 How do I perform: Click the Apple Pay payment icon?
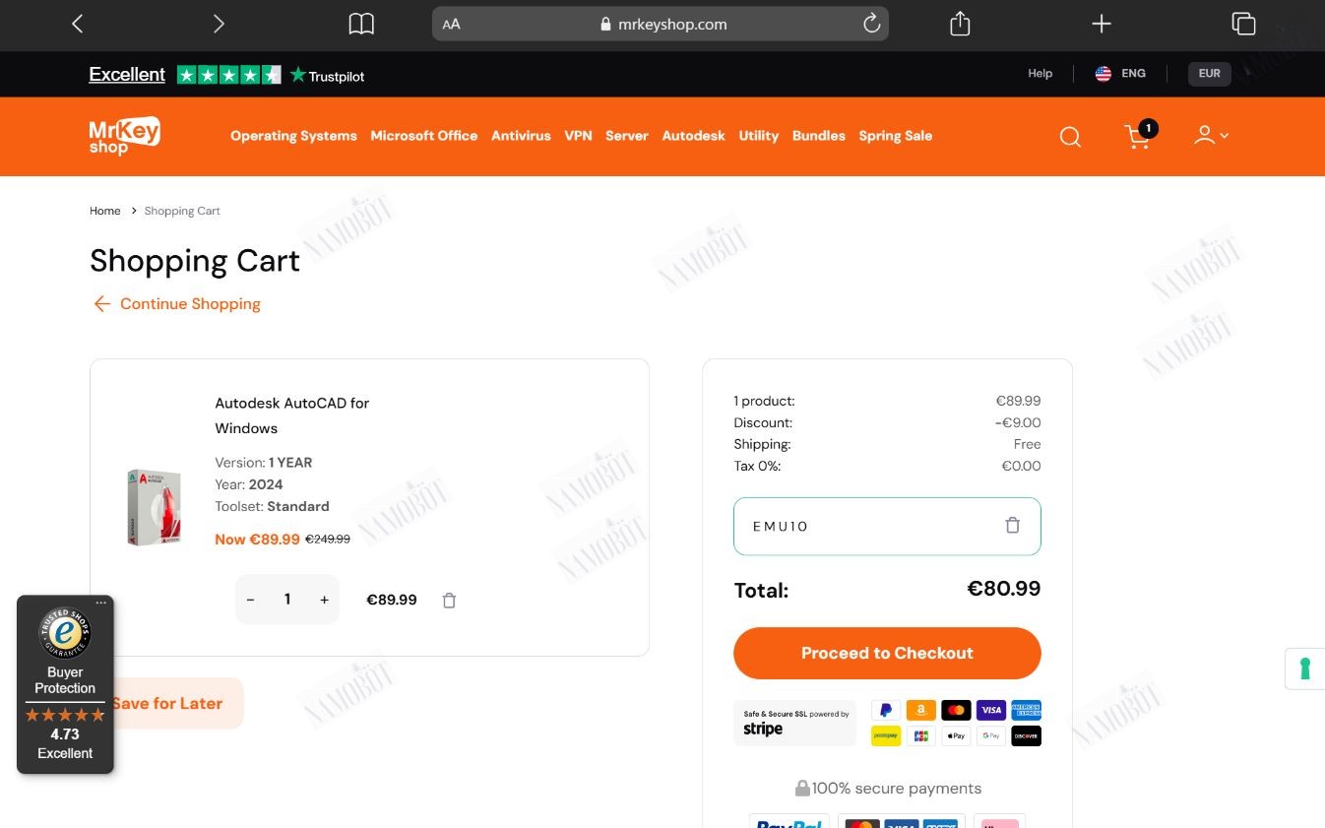(956, 735)
